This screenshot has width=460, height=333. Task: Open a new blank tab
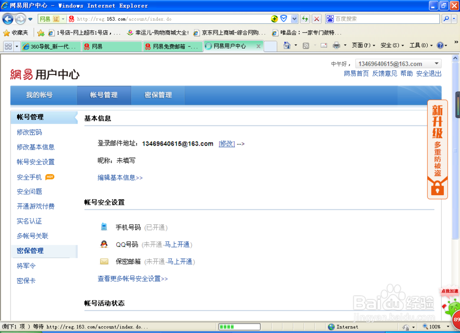pos(270,46)
